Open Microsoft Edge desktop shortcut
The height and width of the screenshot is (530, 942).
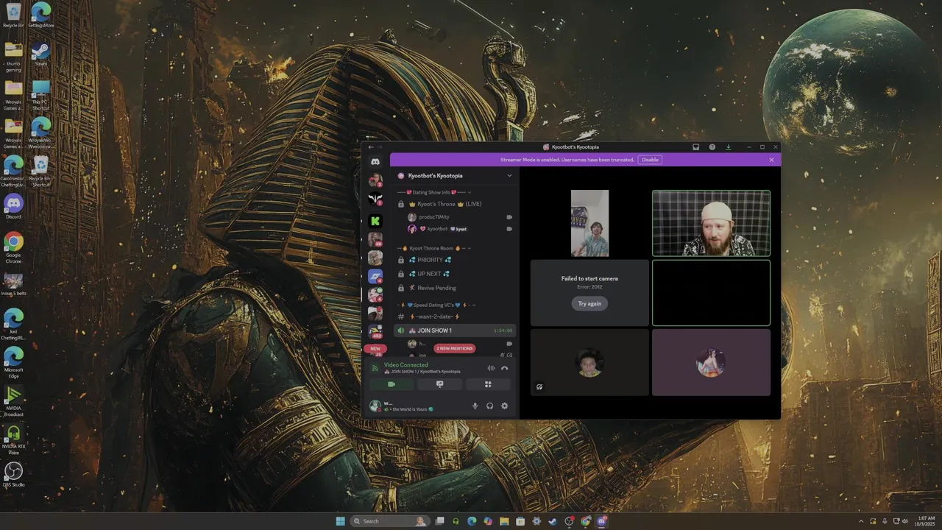click(x=13, y=362)
